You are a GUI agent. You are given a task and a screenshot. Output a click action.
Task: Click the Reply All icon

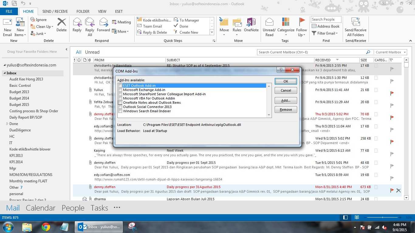(x=90, y=22)
